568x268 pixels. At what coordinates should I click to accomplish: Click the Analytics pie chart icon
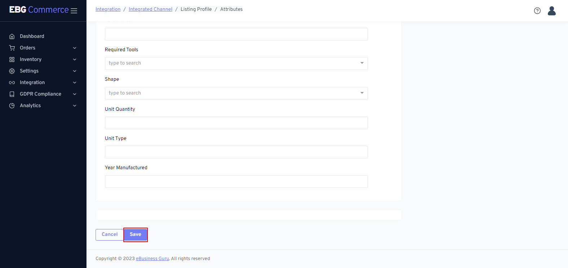(12, 106)
